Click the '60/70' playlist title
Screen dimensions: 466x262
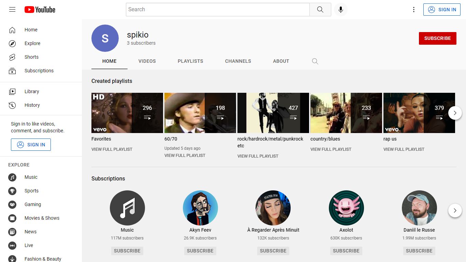[x=171, y=139]
